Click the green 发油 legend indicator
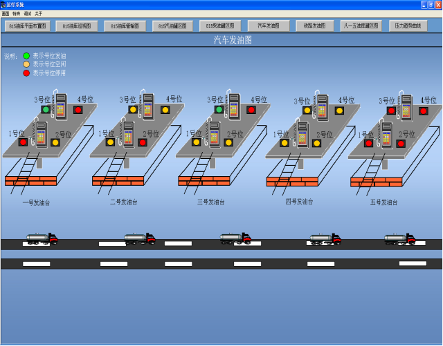 26,56
